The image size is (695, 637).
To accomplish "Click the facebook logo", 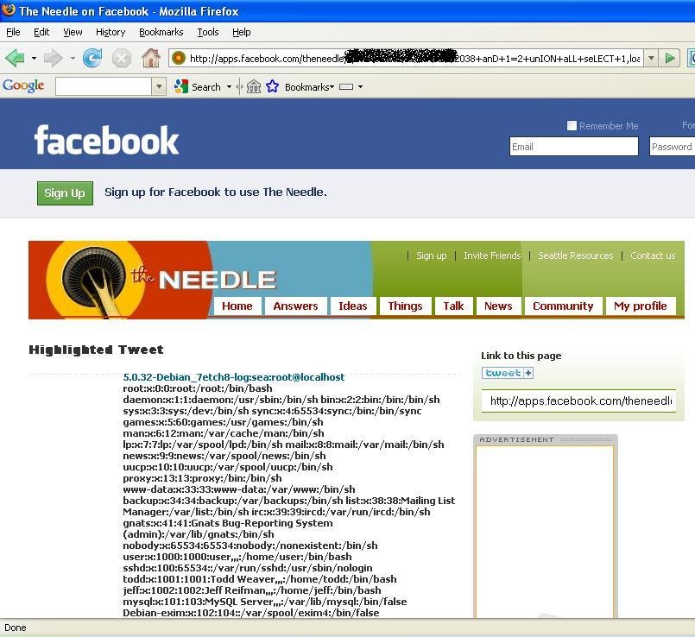I will coord(106,140).
